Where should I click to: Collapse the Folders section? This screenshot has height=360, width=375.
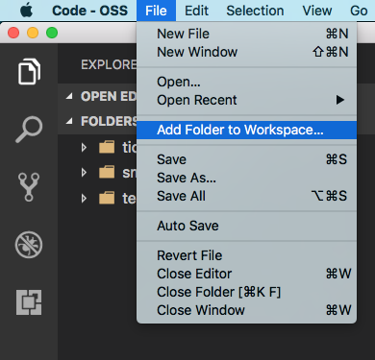coord(69,121)
